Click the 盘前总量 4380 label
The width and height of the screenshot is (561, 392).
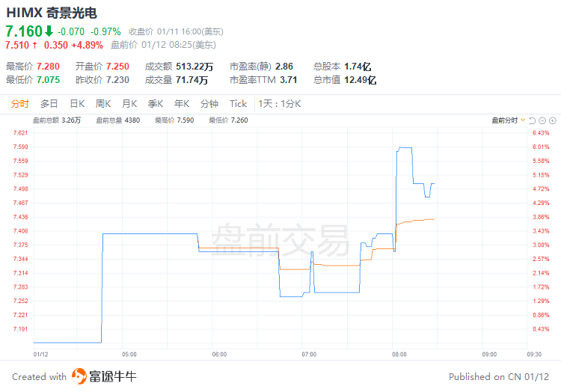coord(118,120)
